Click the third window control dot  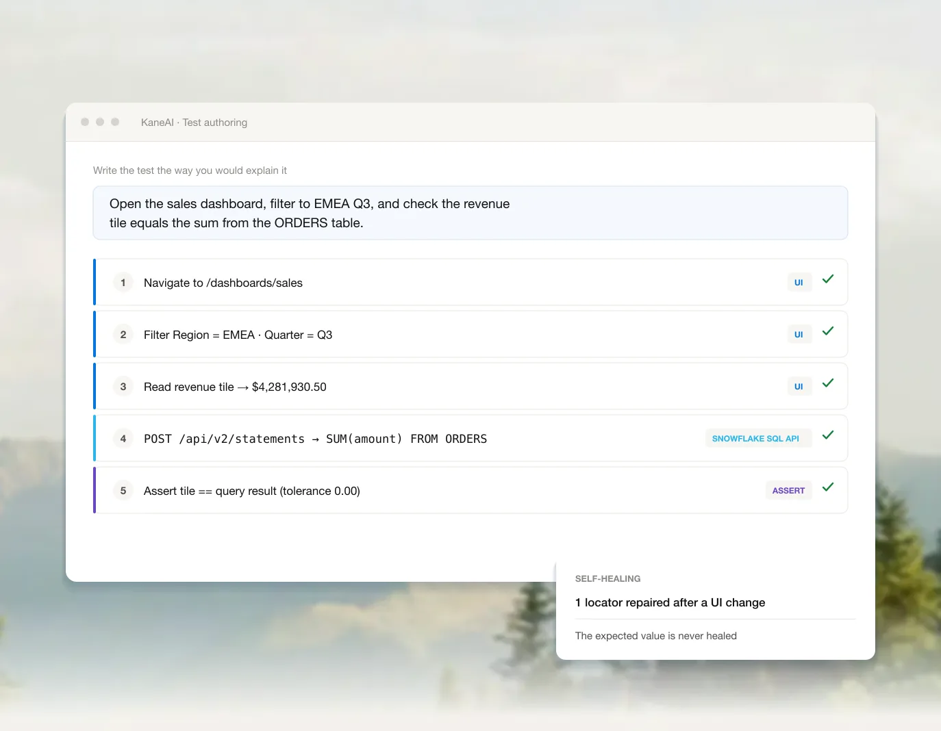[x=115, y=122]
